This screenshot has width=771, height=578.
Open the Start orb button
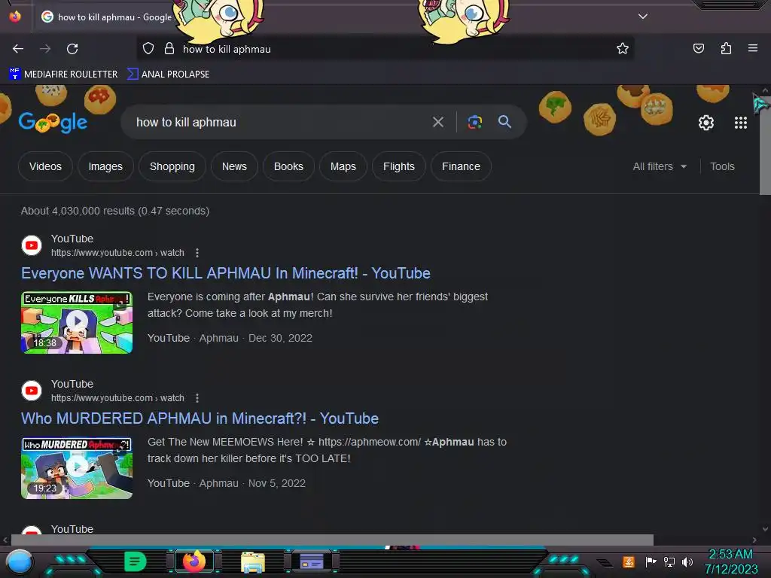pos(20,561)
